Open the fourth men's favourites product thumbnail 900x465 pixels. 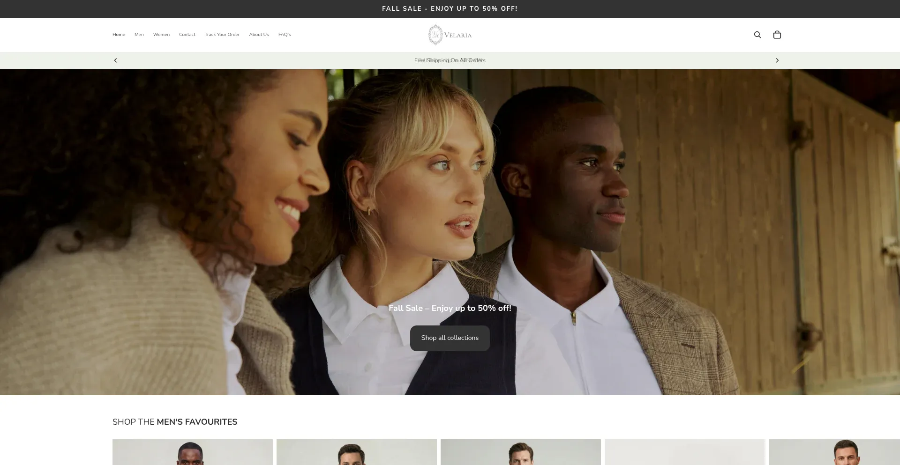(685, 452)
